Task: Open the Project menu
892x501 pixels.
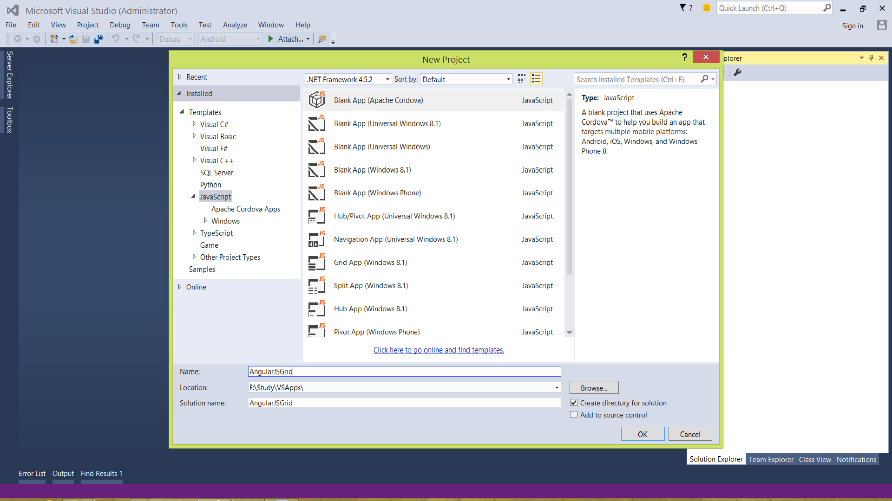Action: [x=88, y=25]
